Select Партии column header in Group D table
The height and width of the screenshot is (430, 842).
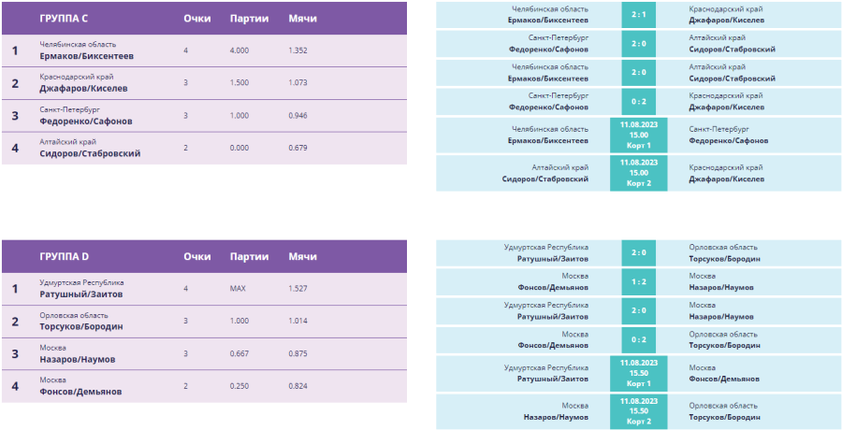[249, 256]
